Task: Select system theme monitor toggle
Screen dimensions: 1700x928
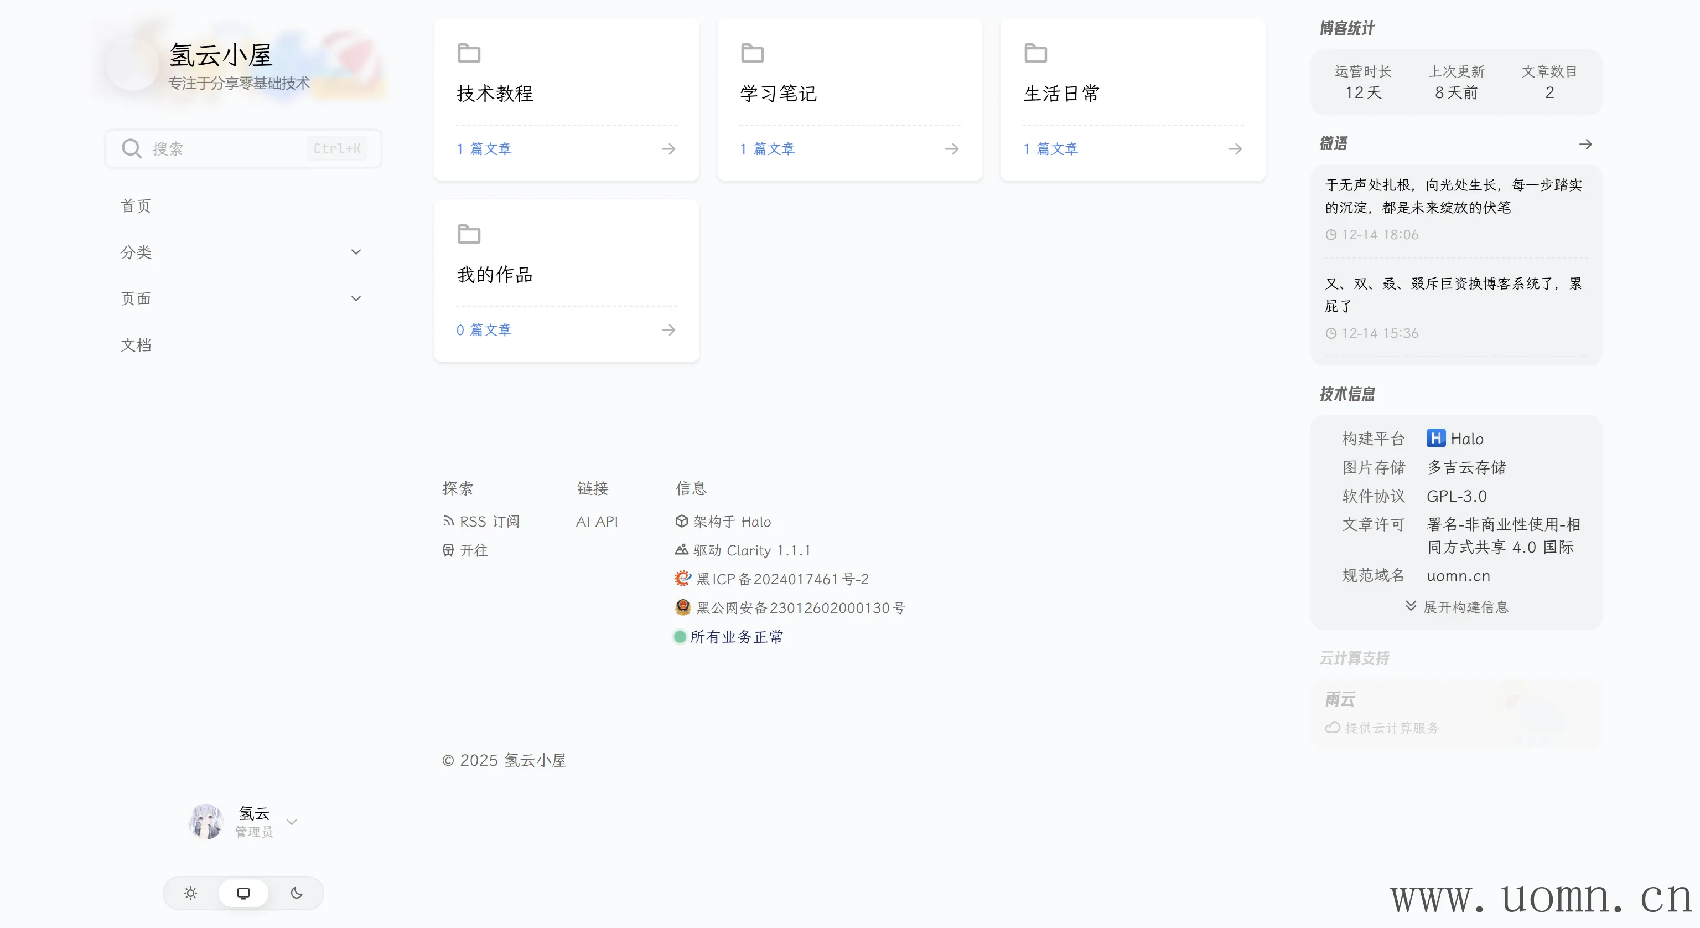Action: coord(243,893)
